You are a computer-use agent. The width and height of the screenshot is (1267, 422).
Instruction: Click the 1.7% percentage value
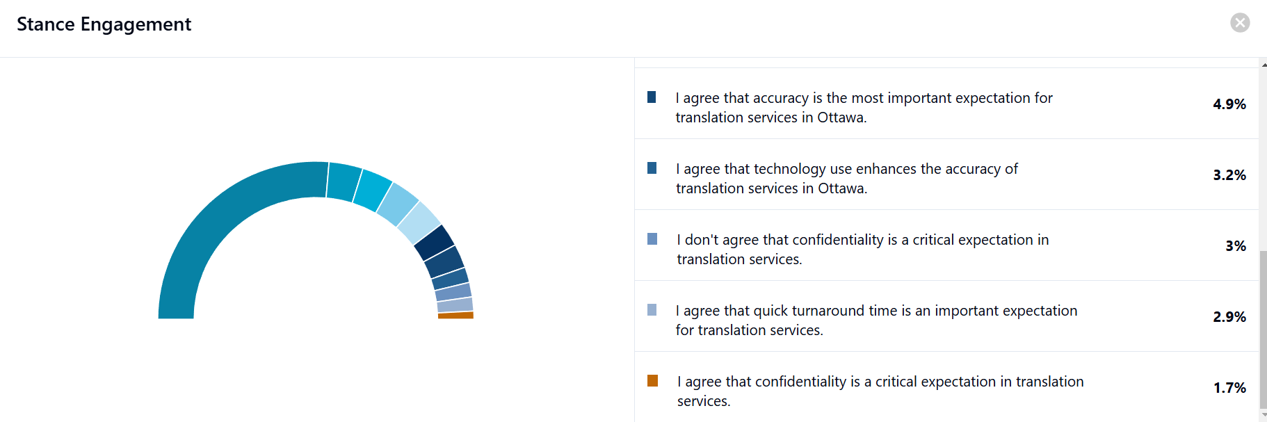pyautogui.click(x=1229, y=388)
